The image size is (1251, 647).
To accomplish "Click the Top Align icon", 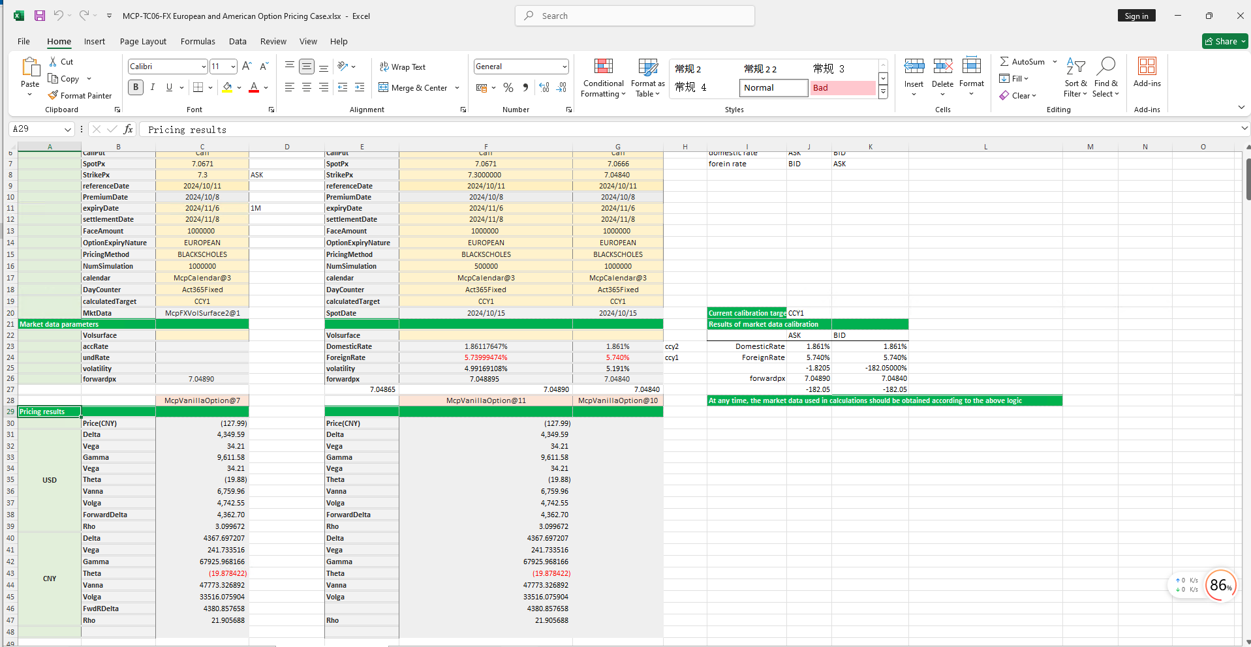I will tap(290, 66).
